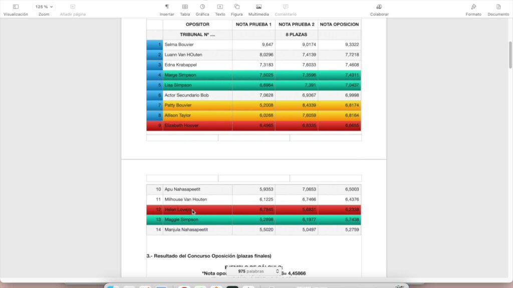Select the NOTA PRUEBA 1 header

pyautogui.click(x=253, y=24)
